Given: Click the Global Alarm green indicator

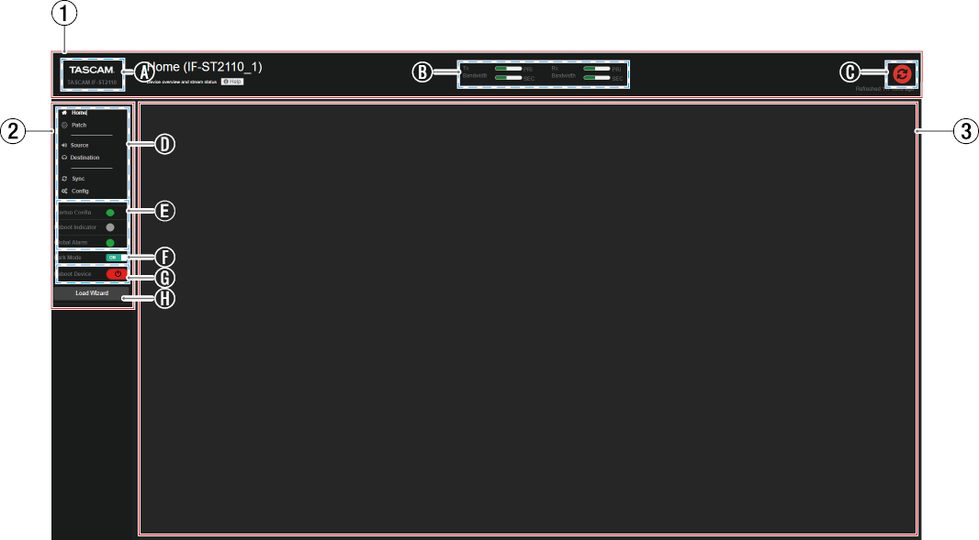Looking at the screenshot, I should [x=110, y=243].
